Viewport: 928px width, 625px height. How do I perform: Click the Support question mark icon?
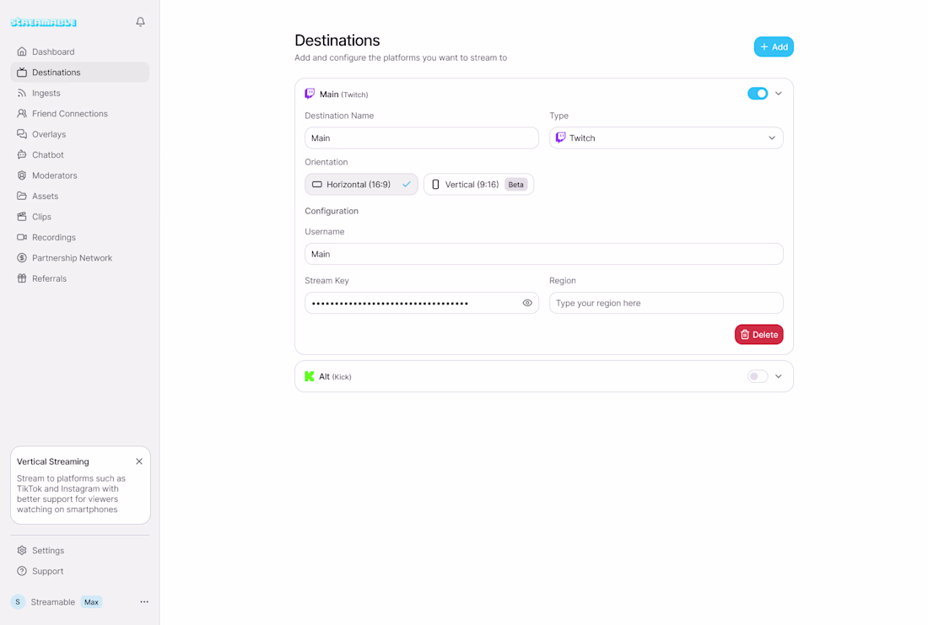click(22, 571)
